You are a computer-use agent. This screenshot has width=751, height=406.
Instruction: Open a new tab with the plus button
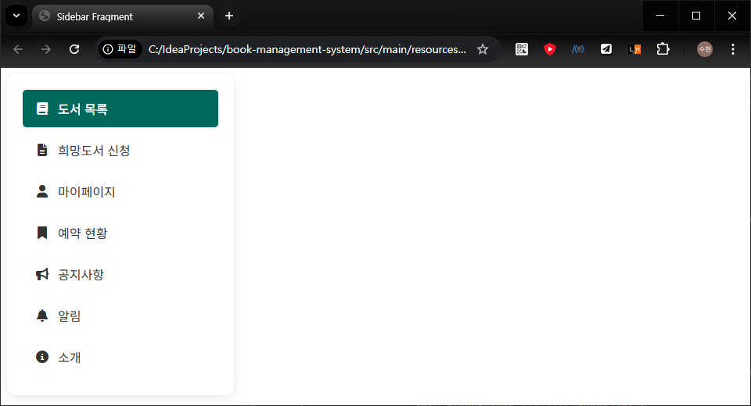228,16
